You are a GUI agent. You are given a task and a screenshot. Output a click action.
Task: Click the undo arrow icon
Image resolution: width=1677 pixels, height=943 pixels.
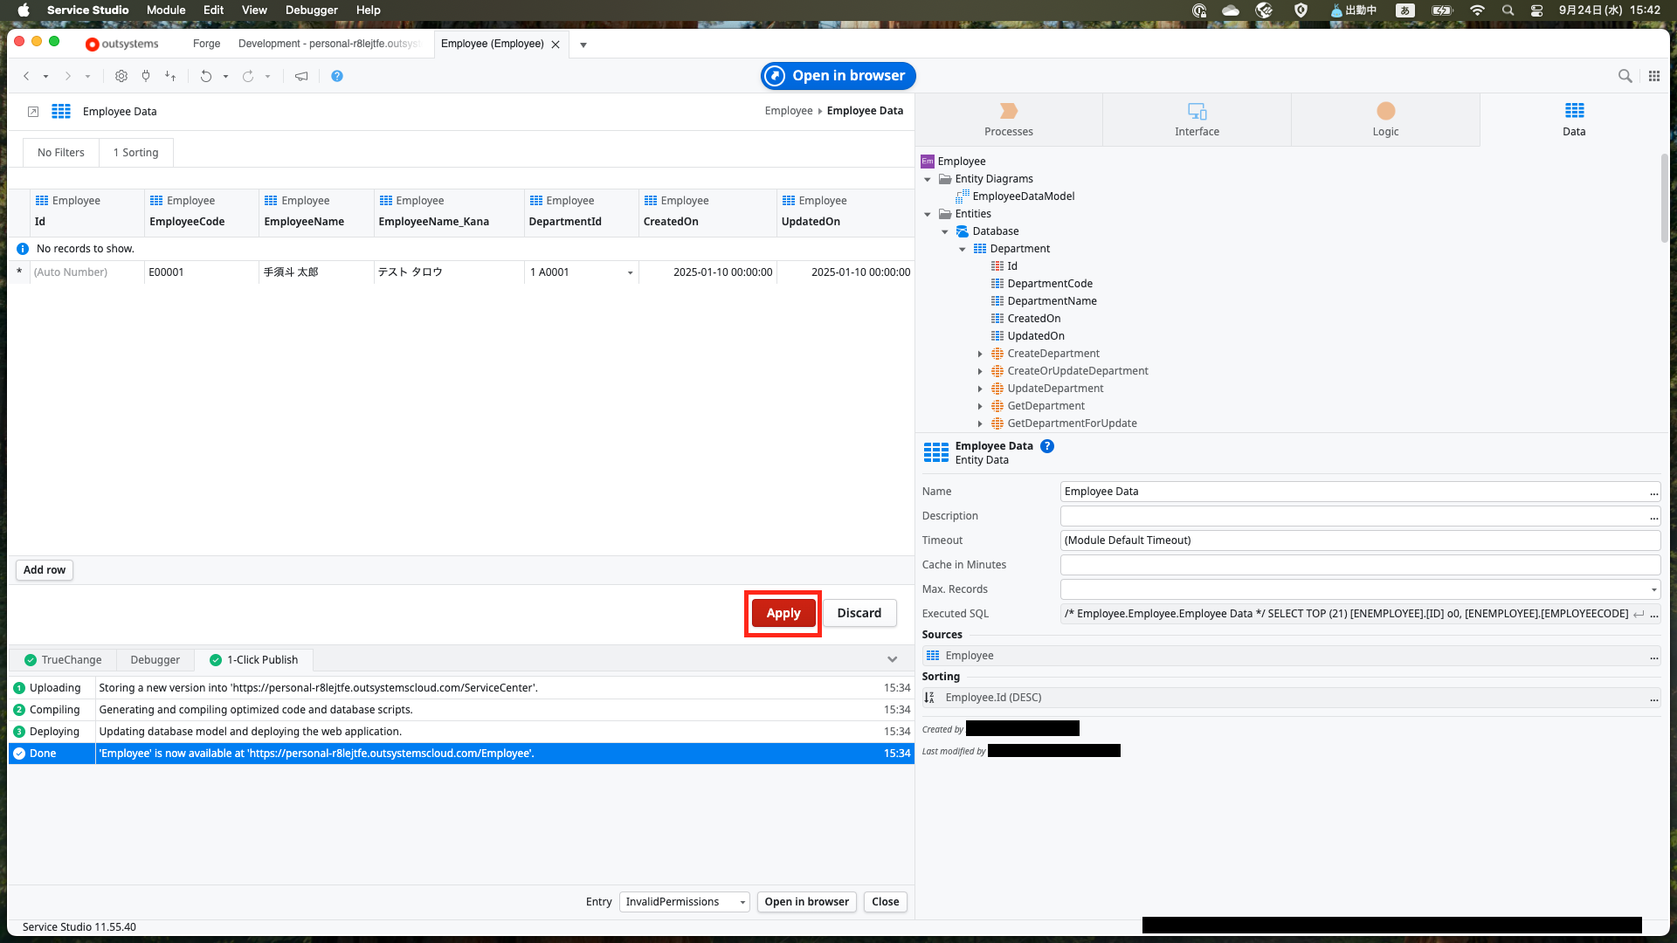205,76
